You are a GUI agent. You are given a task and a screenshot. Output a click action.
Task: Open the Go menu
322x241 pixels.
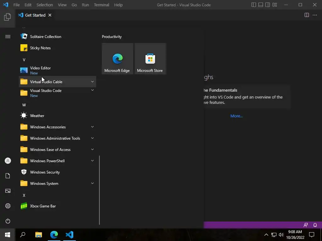coord(74,5)
